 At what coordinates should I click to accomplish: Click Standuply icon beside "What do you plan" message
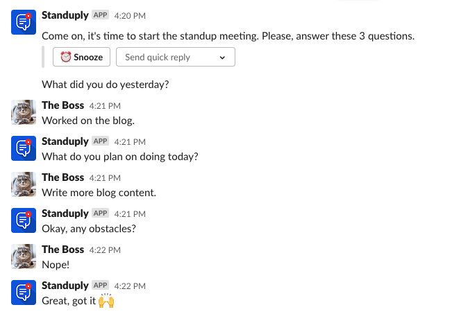(x=24, y=148)
